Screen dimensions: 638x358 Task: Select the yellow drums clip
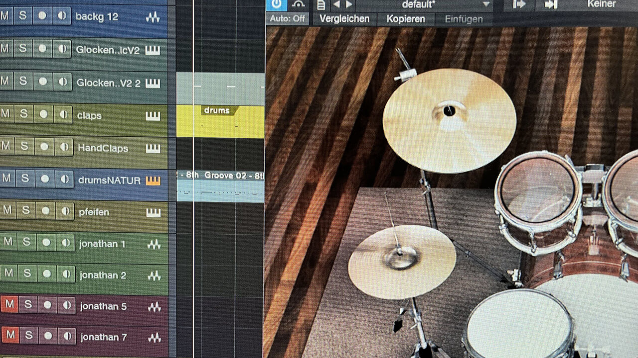click(x=220, y=124)
